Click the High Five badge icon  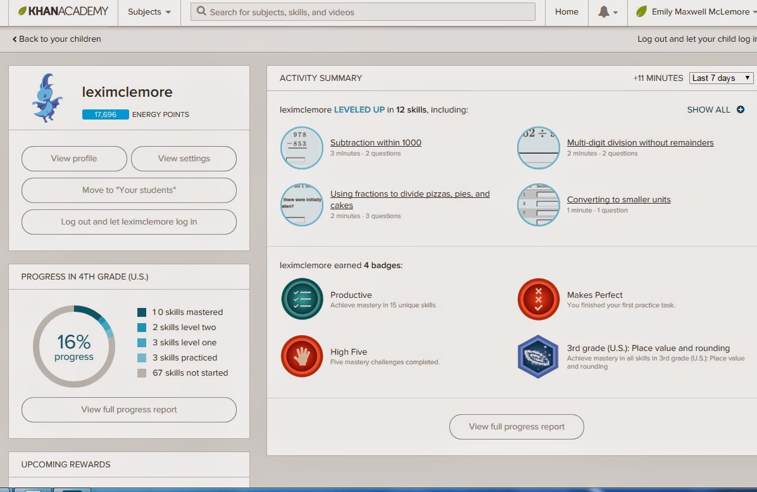tap(302, 356)
